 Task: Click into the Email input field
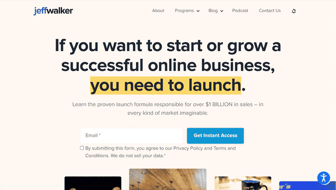pos(132,135)
